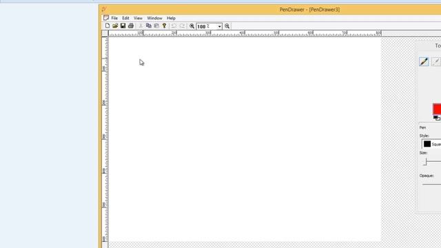Open the Help menu
The width and height of the screenshot is (441, 248).
tap(172, 18)
